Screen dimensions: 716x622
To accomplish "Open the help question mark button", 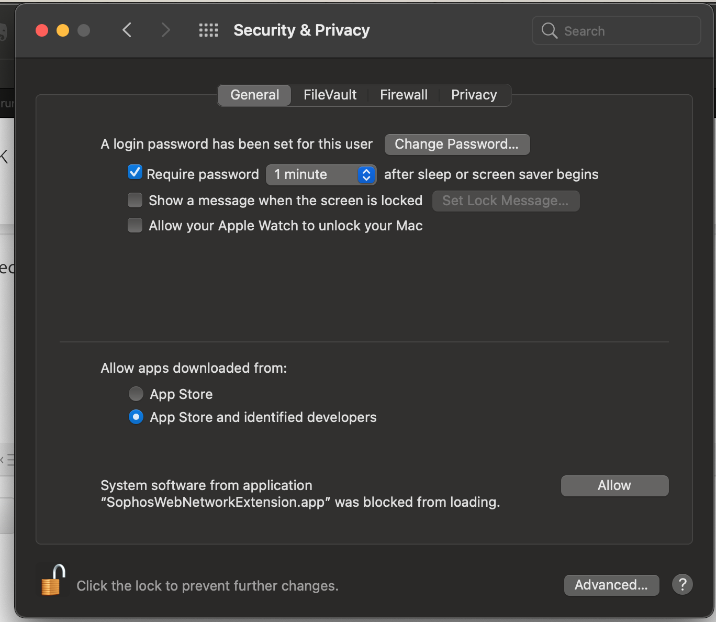I will click(682, 584).
